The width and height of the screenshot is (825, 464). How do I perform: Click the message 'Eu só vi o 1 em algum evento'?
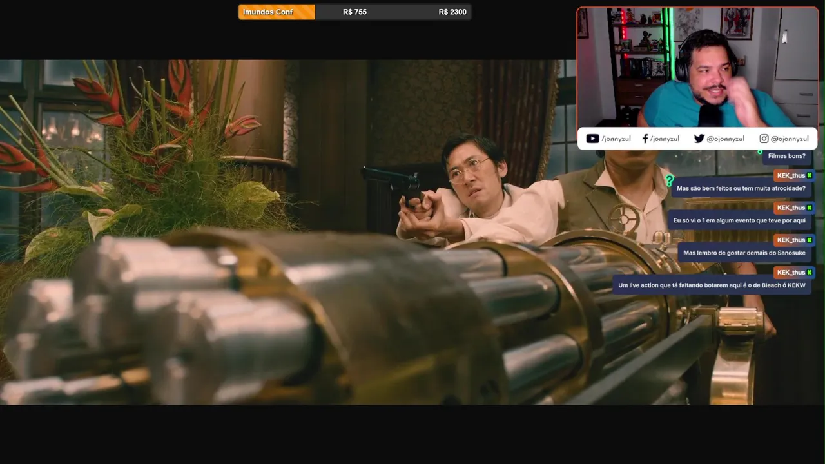coord(739,221)
